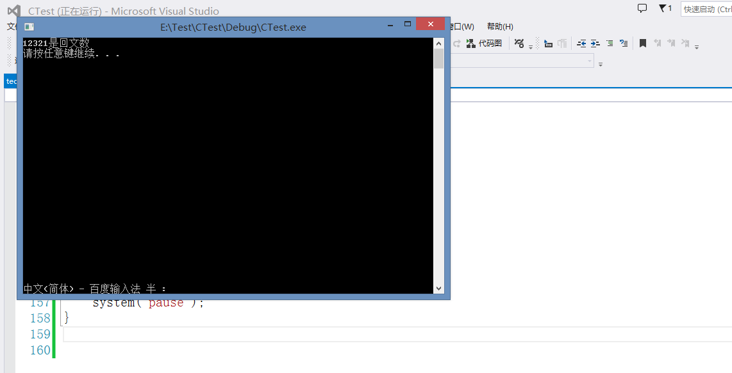Click console text 请按任意键继续
The height and width of the screenshot is (373, 732).
(x=71, y=54)
